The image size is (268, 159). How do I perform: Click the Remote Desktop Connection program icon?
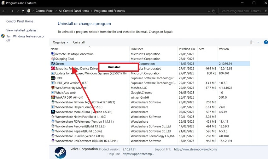53,54
